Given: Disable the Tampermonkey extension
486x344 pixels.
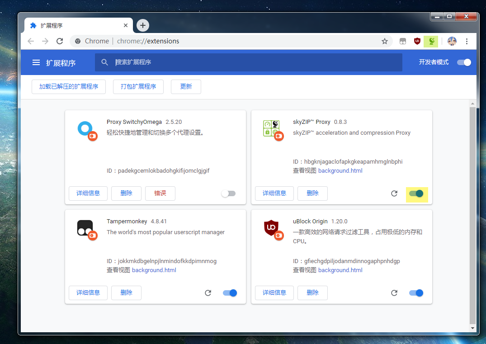Looking at the screenshot, I should point(230,293).
